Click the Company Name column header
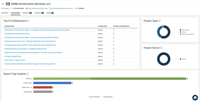The image size is (200, 101). pos(9,26)
